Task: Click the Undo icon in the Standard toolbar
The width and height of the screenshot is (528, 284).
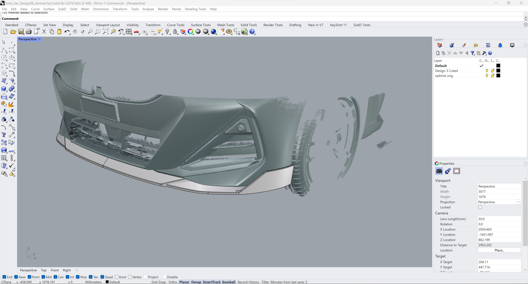Action: 67,32
